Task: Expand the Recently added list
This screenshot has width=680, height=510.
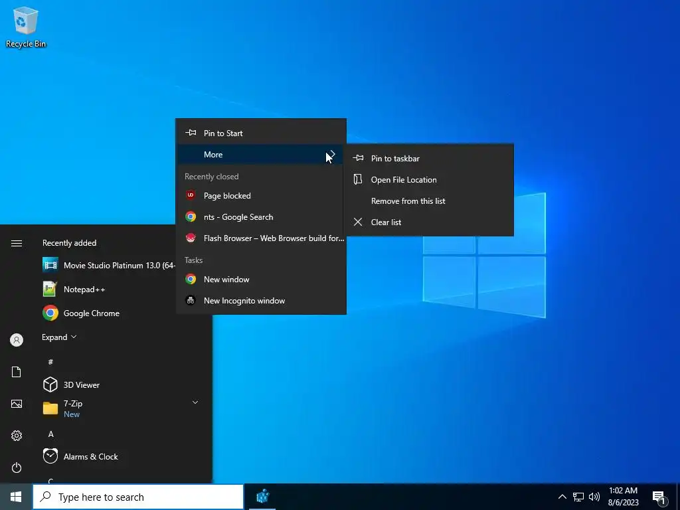Action: [59, 337]
